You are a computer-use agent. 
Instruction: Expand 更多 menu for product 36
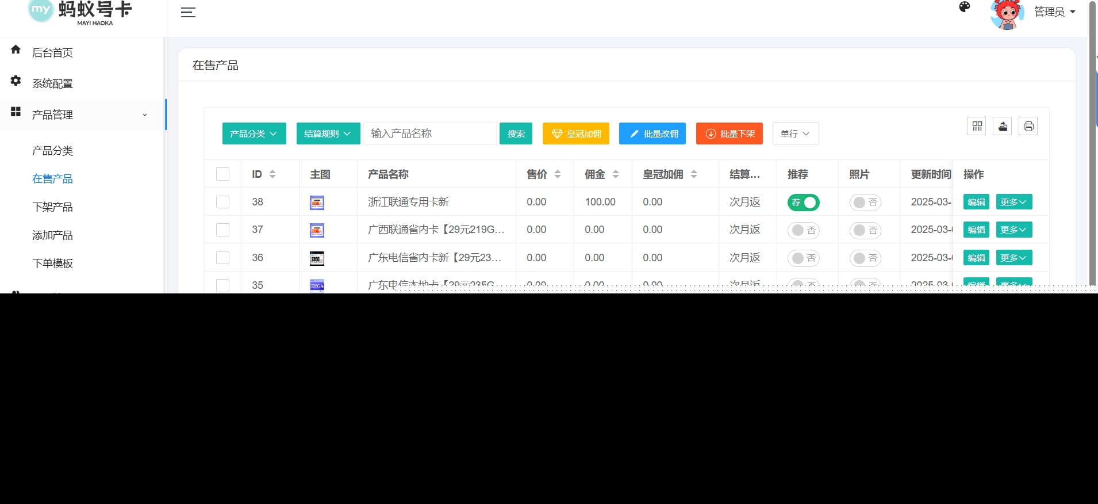(x=1013, y=258)
